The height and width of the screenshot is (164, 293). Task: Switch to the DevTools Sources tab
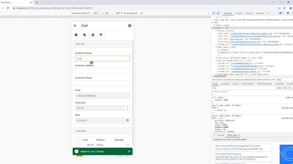(249, 13)
